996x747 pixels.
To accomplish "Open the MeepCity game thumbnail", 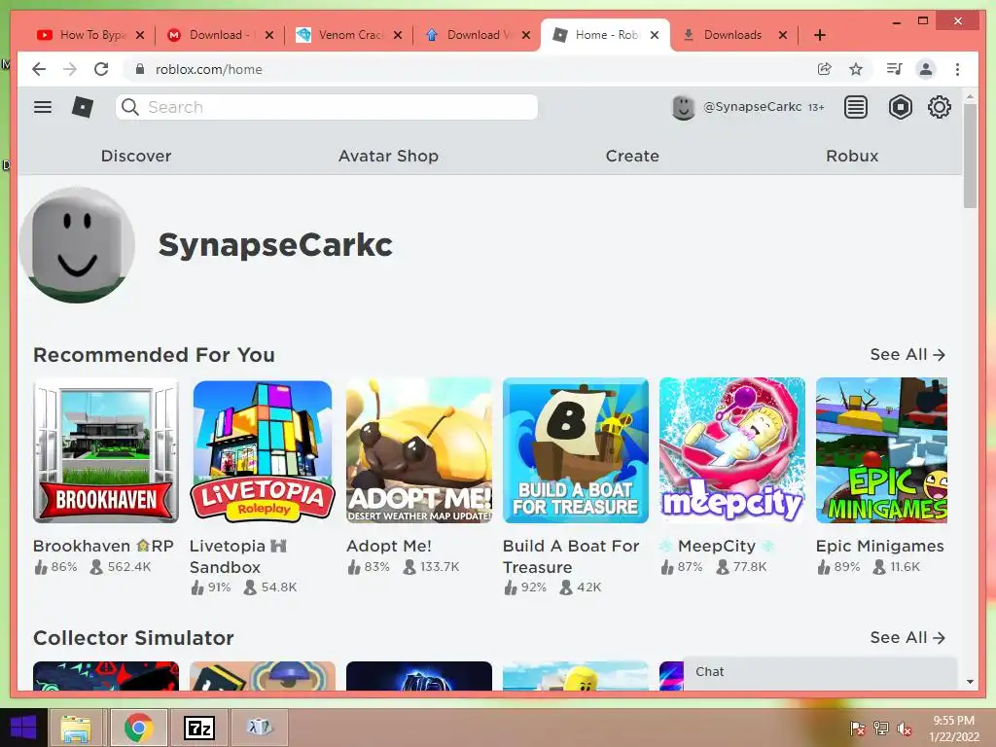I will (x=732, y=450).
